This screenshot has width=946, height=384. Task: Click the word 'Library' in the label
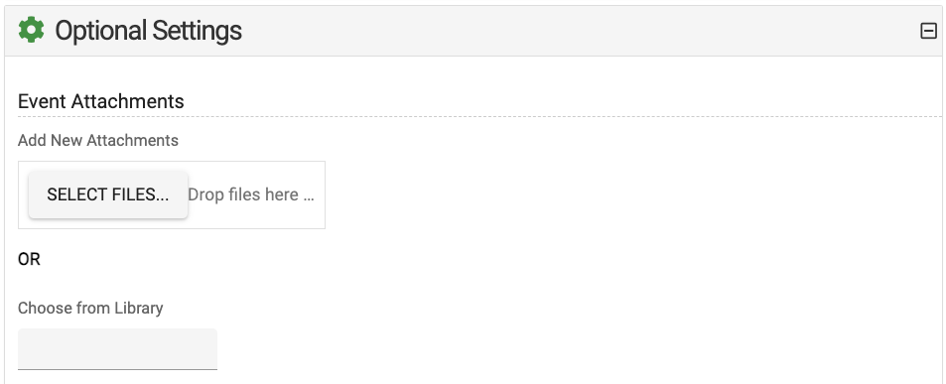point(139,308)
